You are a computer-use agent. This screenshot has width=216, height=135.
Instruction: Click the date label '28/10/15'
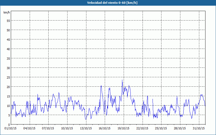click(x=180, y=129)
